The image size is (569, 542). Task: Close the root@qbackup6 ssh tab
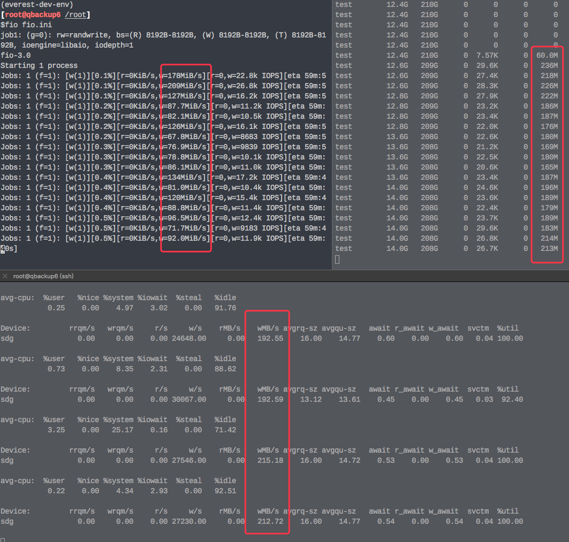pos(5,276)
